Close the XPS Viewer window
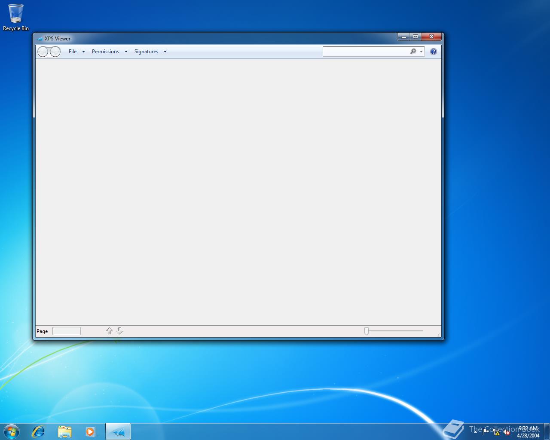This screenshot has width=550, height=440. tap(431, 37)
